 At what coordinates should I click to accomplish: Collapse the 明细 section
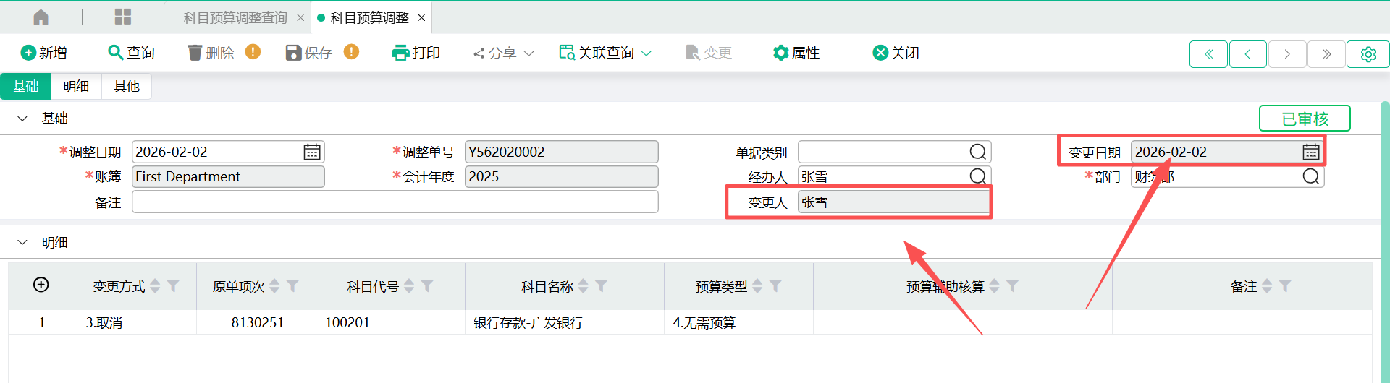click(x=22, y=243)
